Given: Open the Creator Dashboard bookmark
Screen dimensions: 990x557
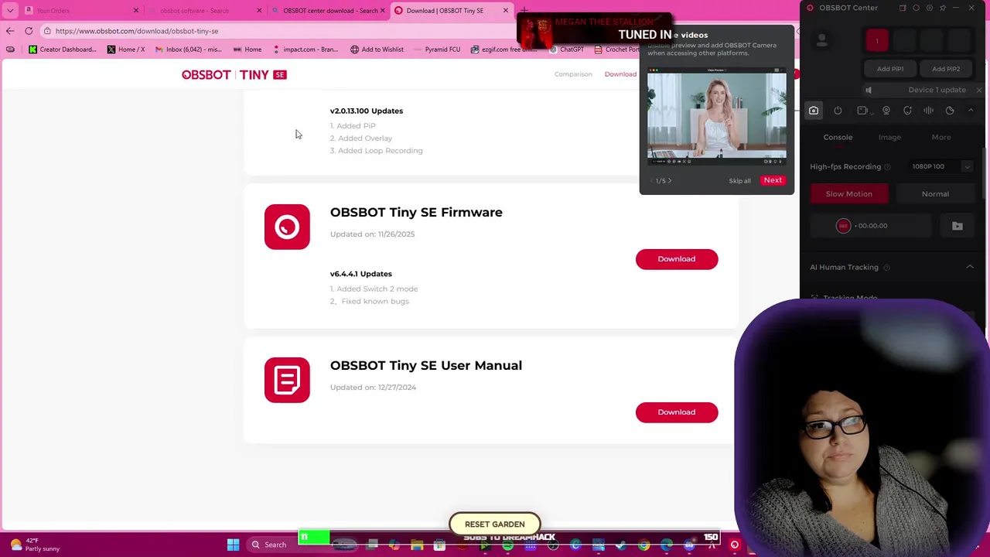Looking at the screenshot, I should [62, 50].
